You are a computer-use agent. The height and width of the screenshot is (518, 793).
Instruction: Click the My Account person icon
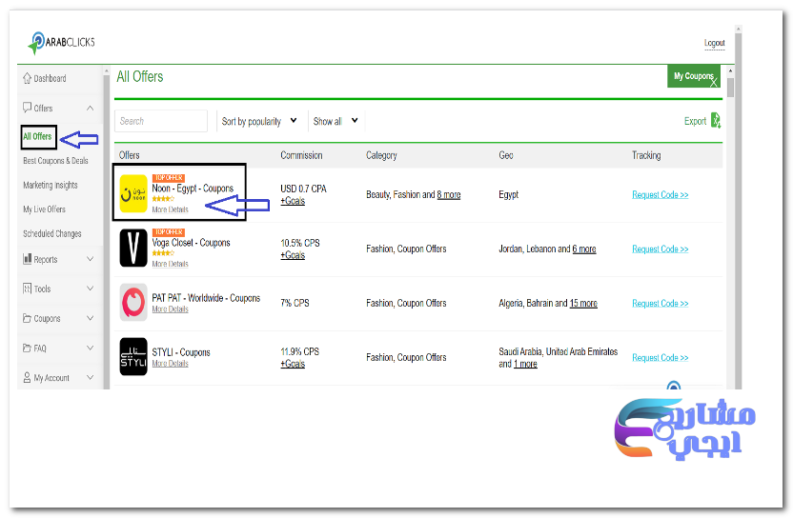click(28, 377)
